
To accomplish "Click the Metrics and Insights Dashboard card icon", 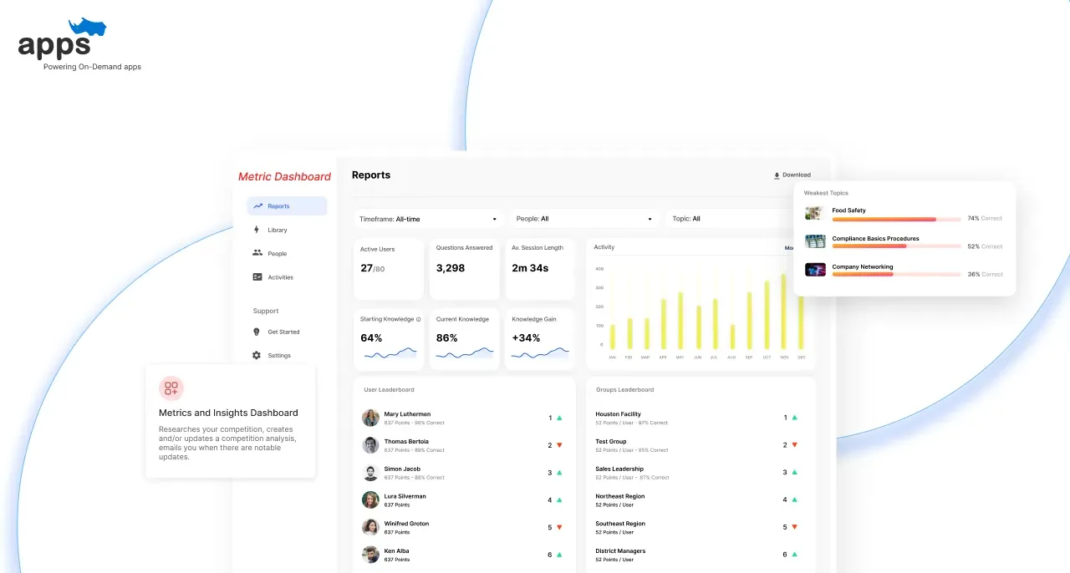I will [171, 388].
